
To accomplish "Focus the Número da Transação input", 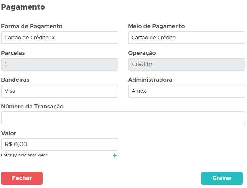I will [x=123, y=118].
